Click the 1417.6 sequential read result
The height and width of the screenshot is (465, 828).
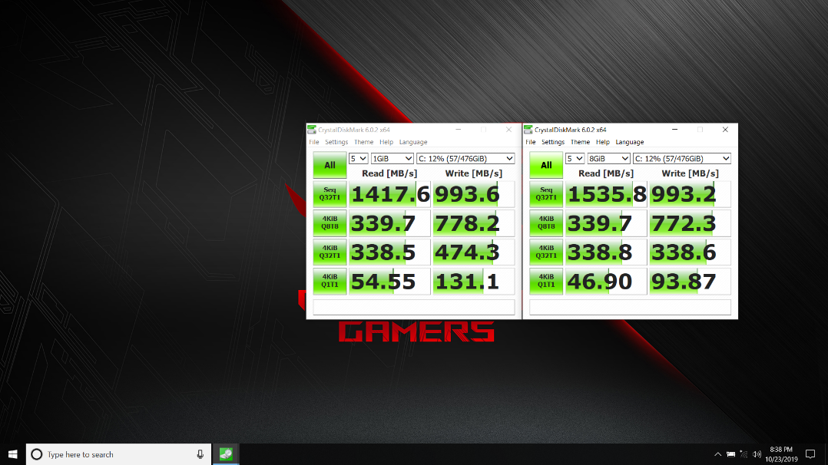[x=389, y=193]
